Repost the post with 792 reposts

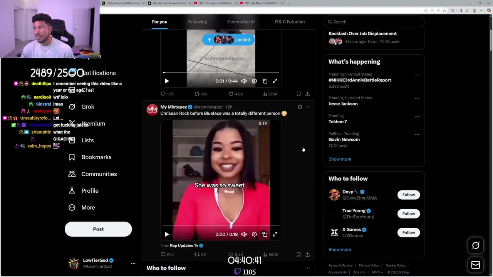pos(201,94)
